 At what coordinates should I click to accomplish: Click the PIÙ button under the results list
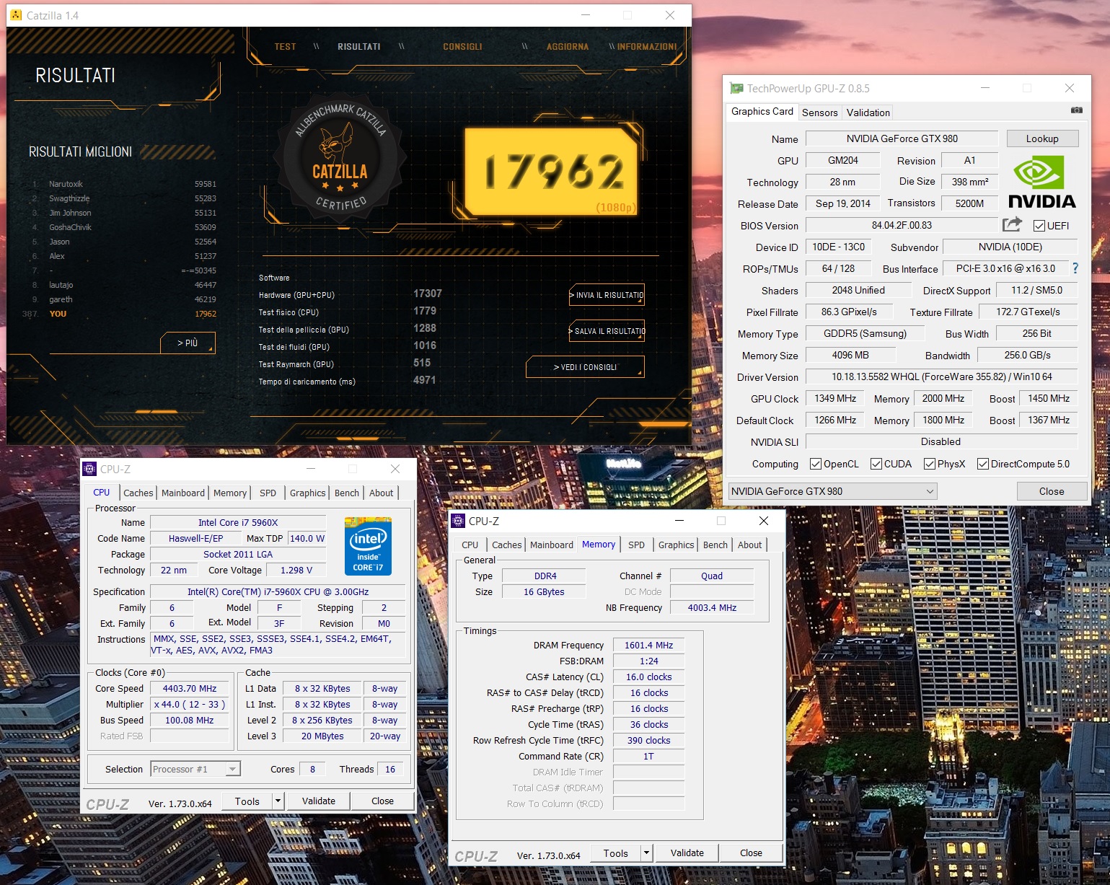(x=188, y=343)
